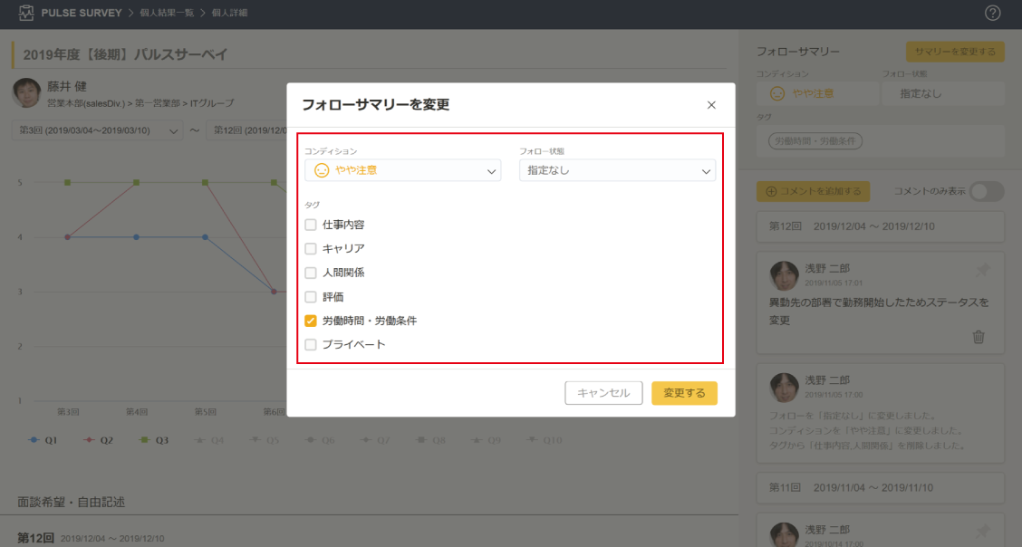Check the 仕事内容 tag checkbox

coord(311,225)
